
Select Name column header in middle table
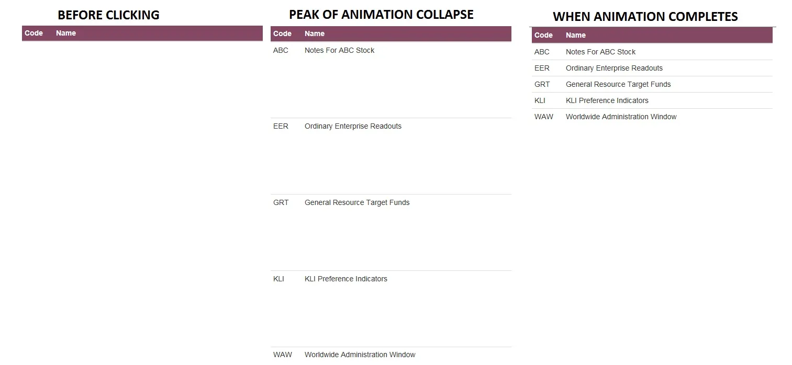click(x=315, y=33)
